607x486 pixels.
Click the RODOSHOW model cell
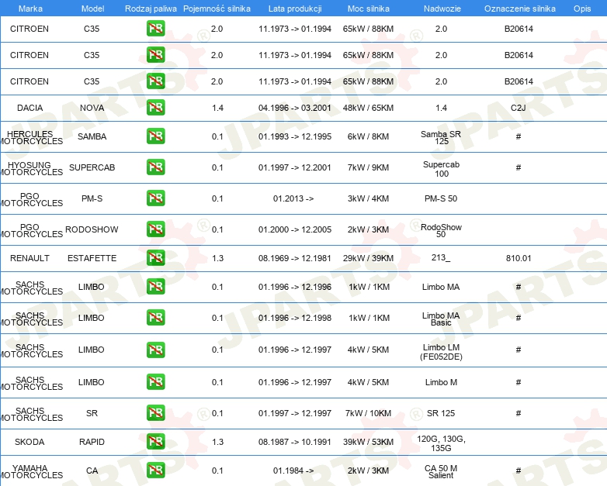pos(92,229)
